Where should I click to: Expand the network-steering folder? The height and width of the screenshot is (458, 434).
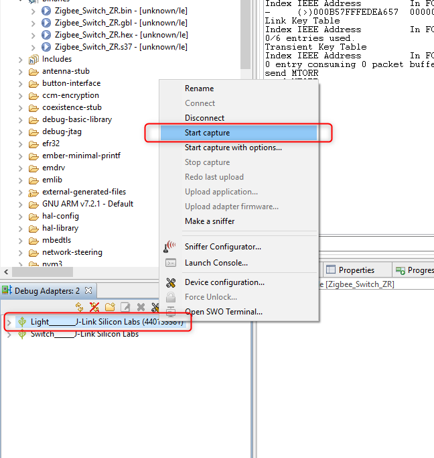point(20,253)
